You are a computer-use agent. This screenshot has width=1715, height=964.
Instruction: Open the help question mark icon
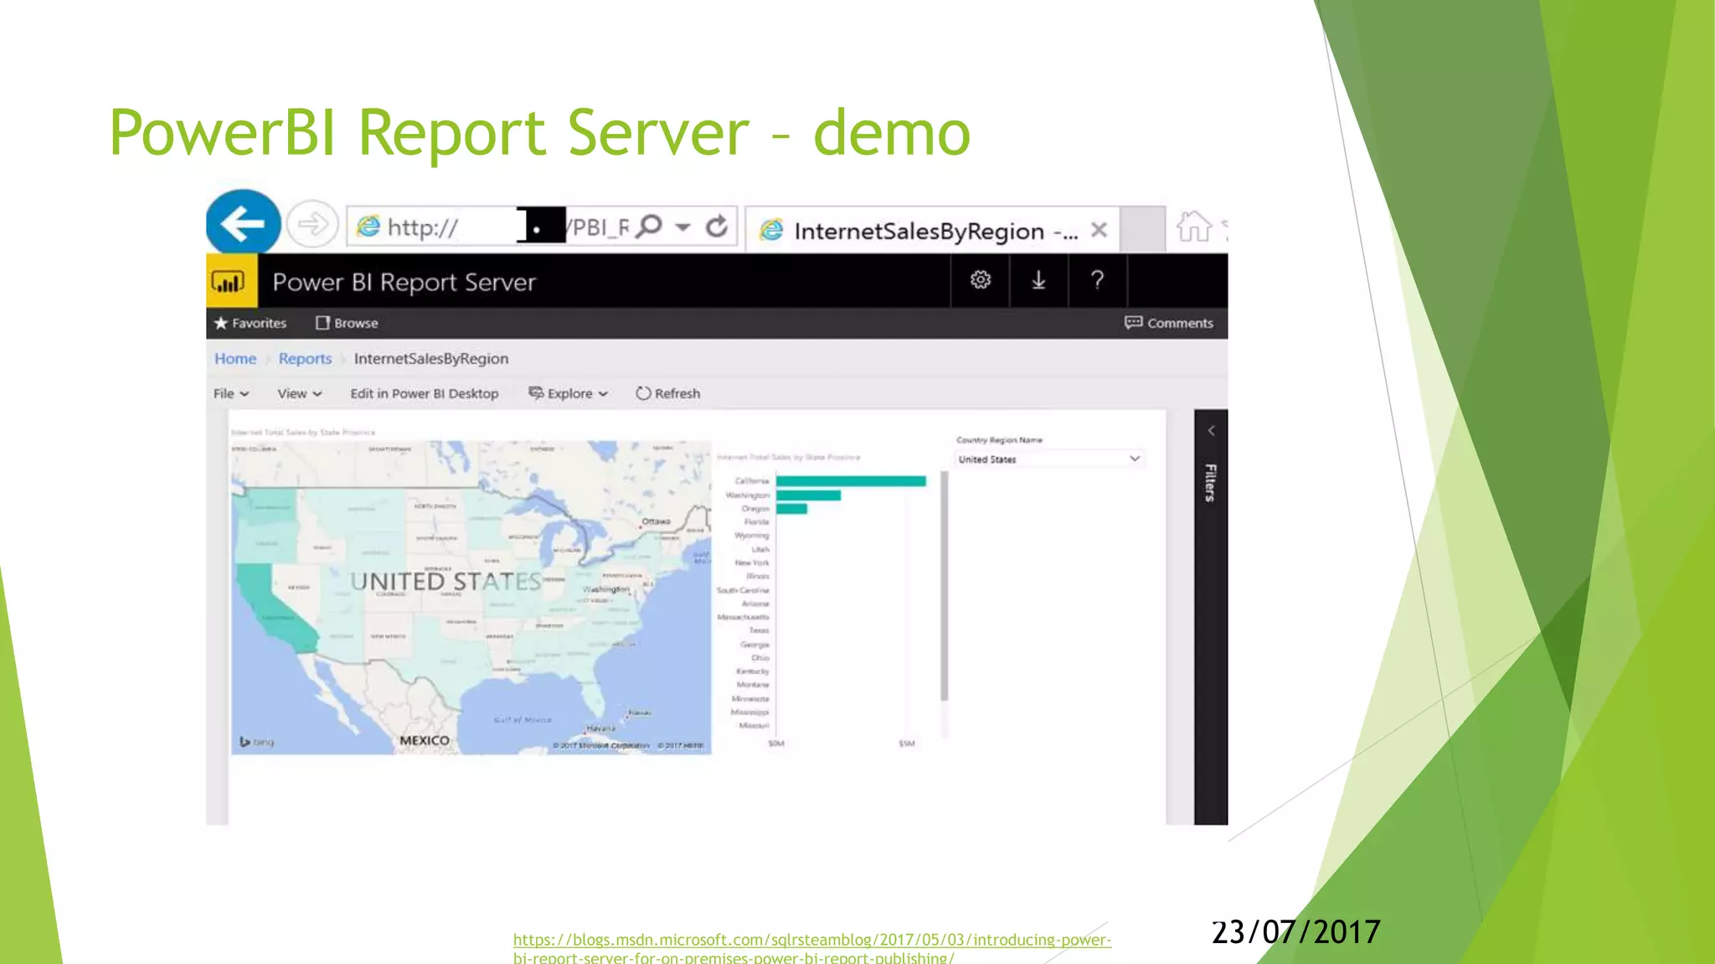pyautogui.click(x=1097, y=280)
